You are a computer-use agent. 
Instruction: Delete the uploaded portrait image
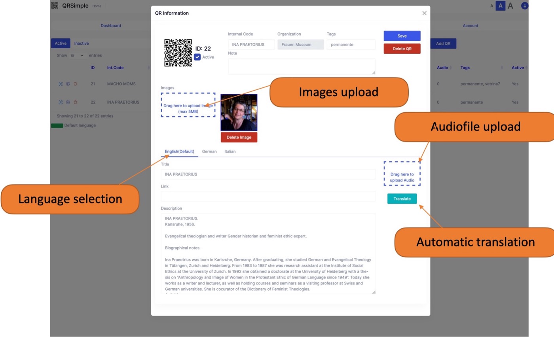tap(239, 137)
